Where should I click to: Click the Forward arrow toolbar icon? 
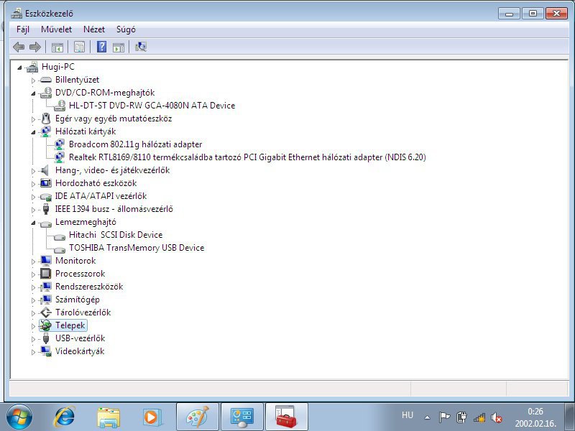click(x=35, y=47)
